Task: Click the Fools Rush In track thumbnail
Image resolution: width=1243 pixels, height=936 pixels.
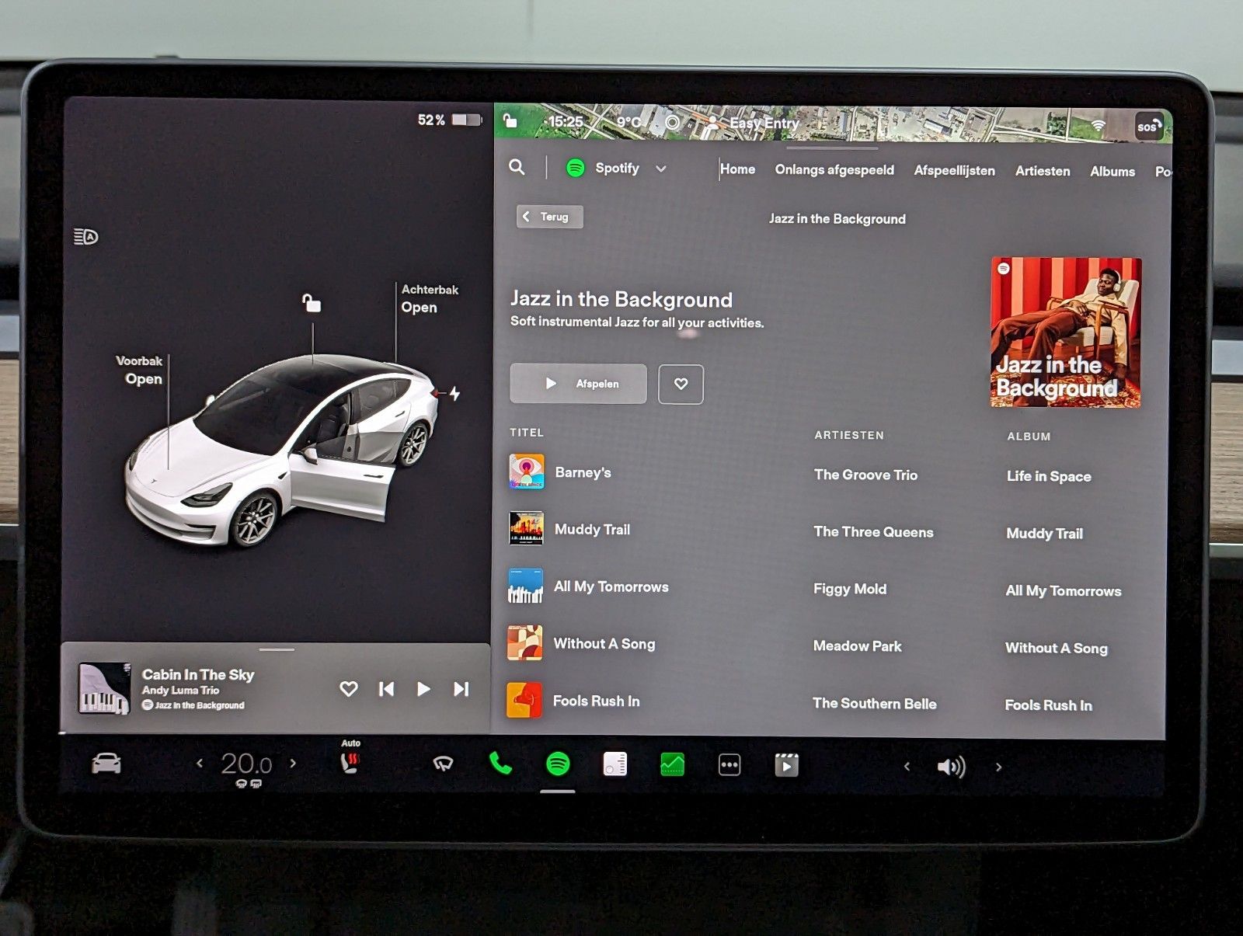Action: click(x=524, y=700)
